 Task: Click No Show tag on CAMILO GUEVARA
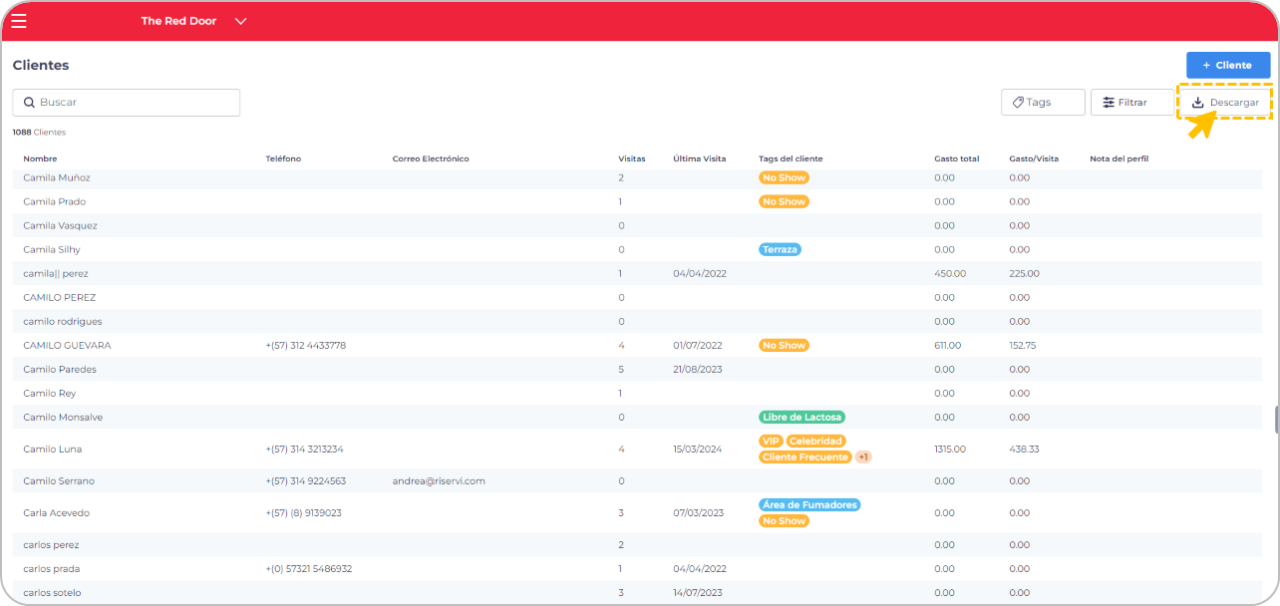tap(784, 345)
